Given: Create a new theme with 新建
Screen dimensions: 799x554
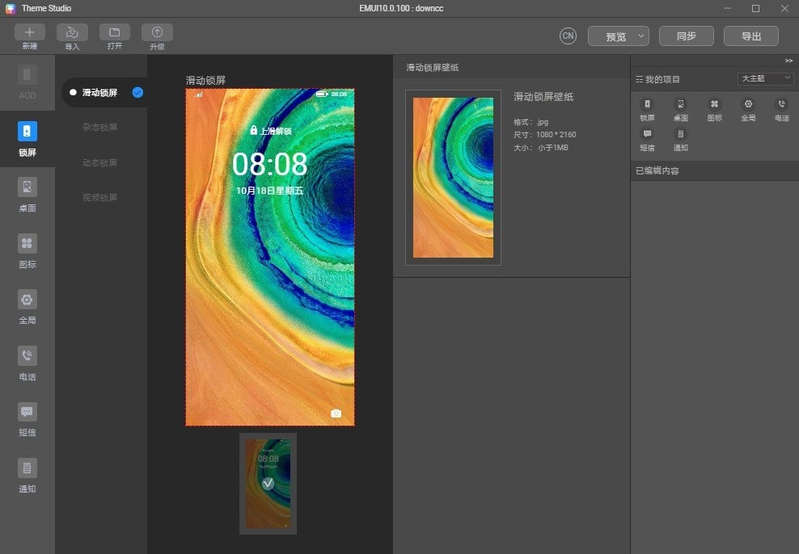Looking at the screenshot, I should tap(28, 35).
